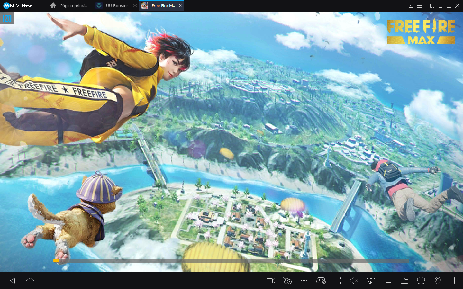Viewport: 463px width, 289px height.
Task: Open the MuMu Player hamburger menu
Action: pos(420,6)
